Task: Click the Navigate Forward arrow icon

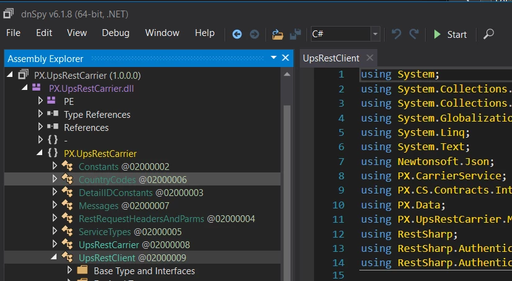Action: click(x=254, y=34)
